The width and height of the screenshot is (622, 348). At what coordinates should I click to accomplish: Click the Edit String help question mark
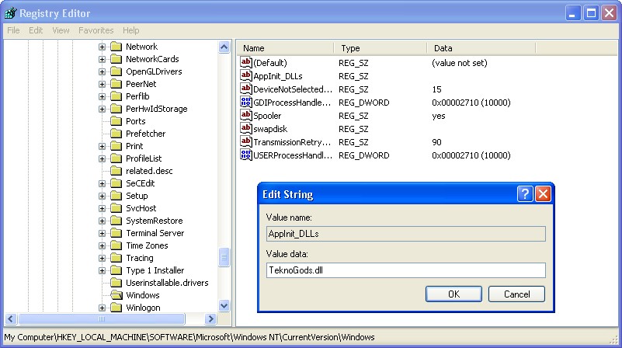point(525,194)
